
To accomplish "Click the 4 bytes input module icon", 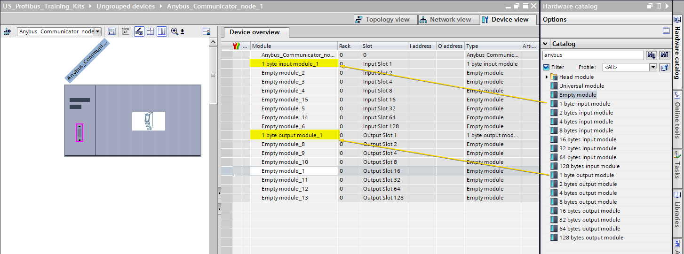I will pyautogui.click(x=554, y=122).
